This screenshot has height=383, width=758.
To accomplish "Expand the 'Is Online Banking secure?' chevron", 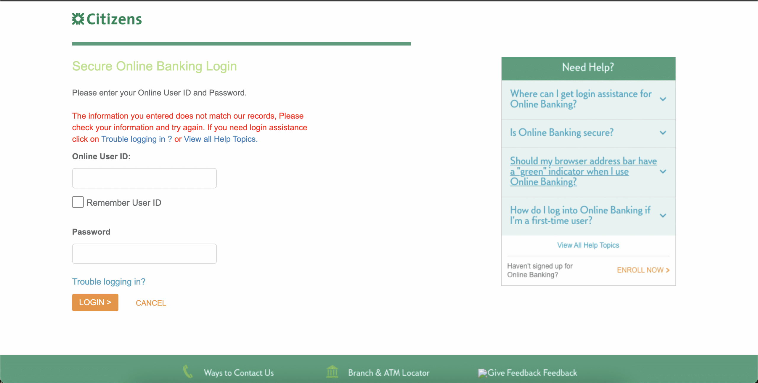I will [663, 133].
